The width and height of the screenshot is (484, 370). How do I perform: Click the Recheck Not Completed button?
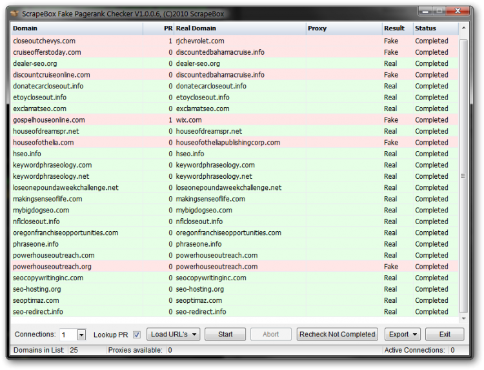pos(337,334)
